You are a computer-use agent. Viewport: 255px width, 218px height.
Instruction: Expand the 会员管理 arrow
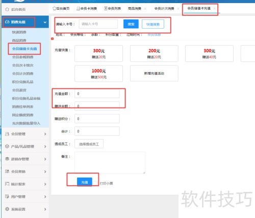[45, 134]
